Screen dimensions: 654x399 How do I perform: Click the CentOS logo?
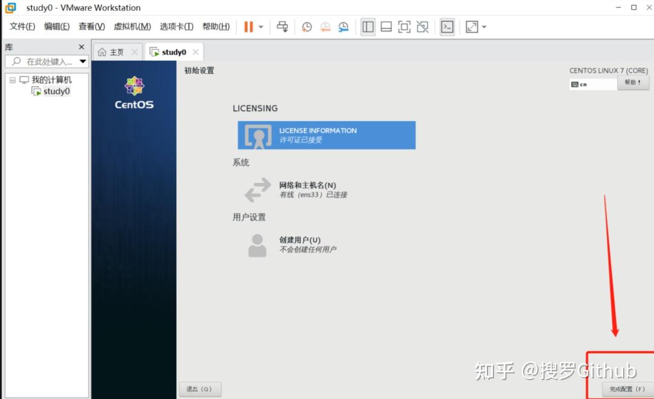[x=134, y=93]
